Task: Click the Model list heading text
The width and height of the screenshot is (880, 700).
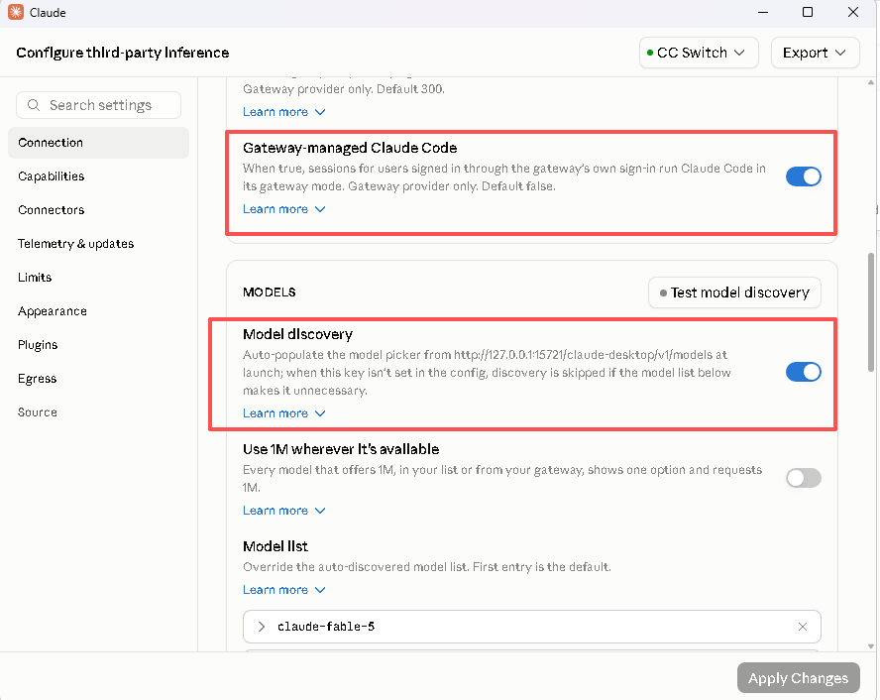Action: 275,546
